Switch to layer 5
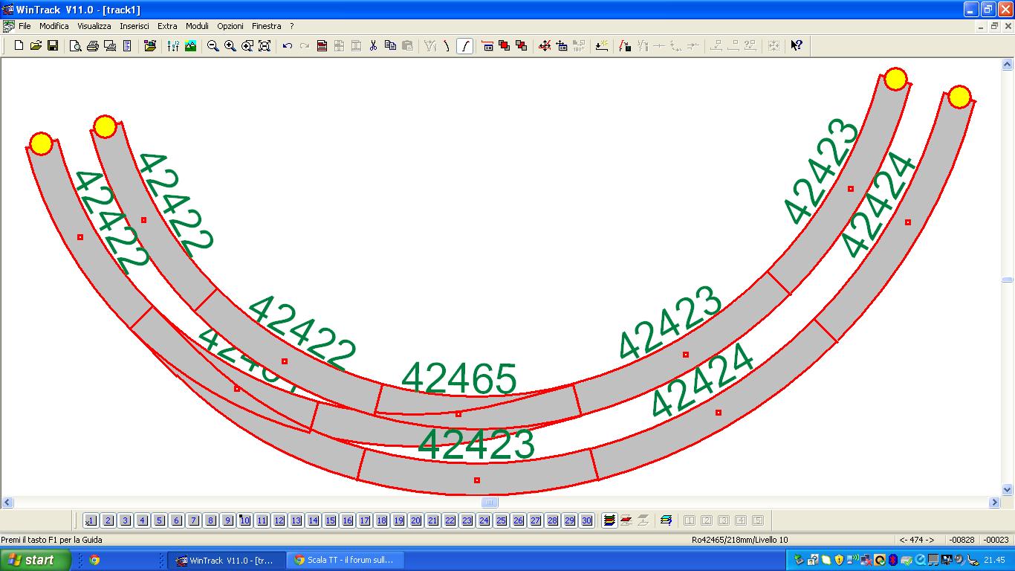The width and height of the screenshot is (1015, 571). click(159, 520)
